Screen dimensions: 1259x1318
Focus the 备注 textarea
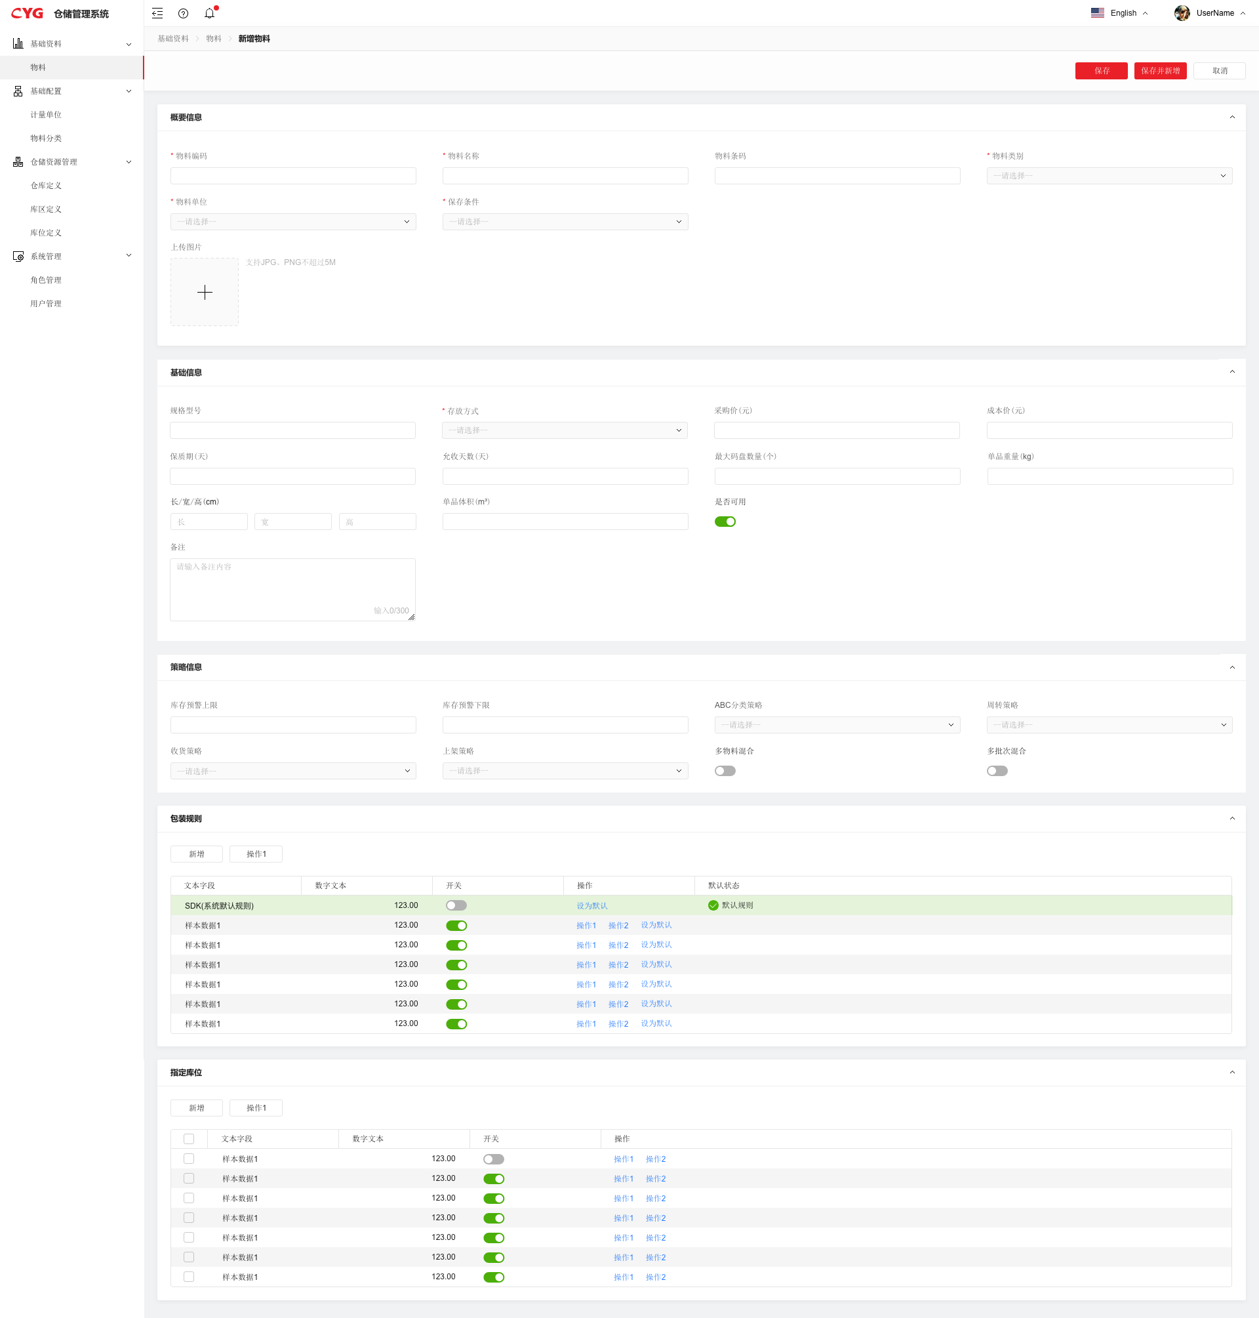pyautogui.click(x=292, y=590)
